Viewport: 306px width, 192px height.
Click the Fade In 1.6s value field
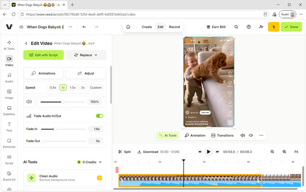pyautogui.click(x=95, y=129)
